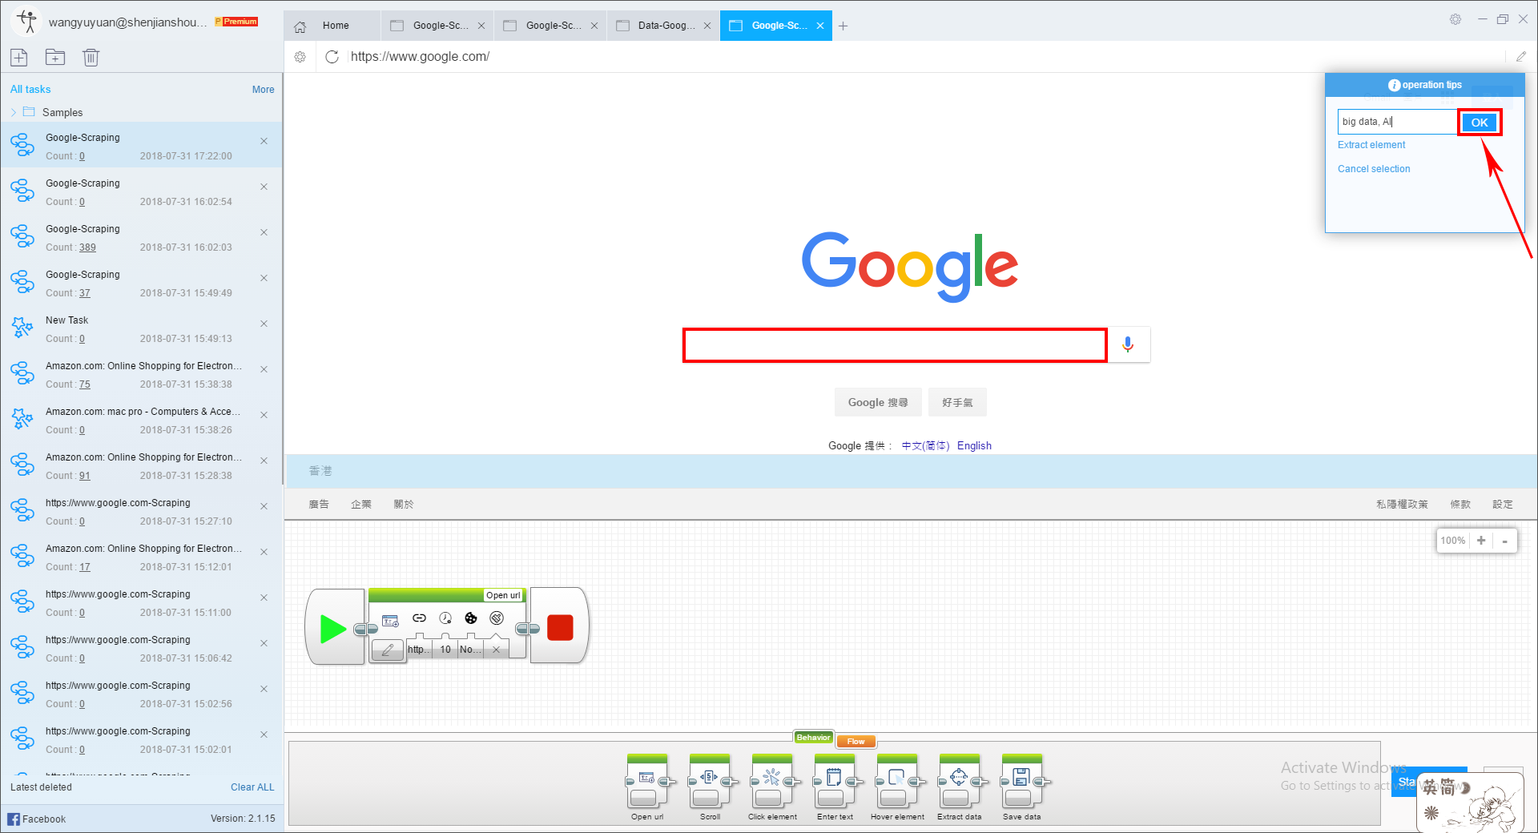Click the new task icon in sidebar toolbar
The width and height of the screenshot is (1538, 833).
[x=19, y=57]
